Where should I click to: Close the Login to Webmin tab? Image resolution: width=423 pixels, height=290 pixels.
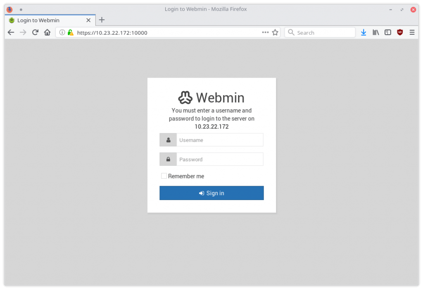pos(88,20)
